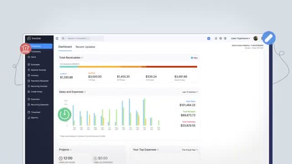Open the notifications bell
Screen dimensions: 292x164
click(x=216, y=38)
